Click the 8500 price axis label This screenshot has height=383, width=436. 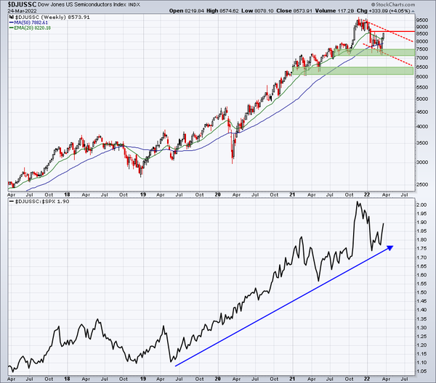[x=421, y=34]
